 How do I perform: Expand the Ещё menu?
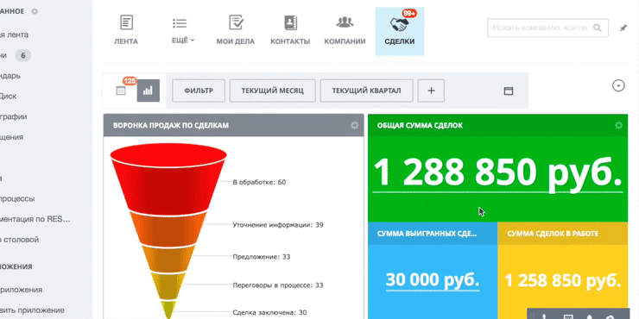coord(182,41)
